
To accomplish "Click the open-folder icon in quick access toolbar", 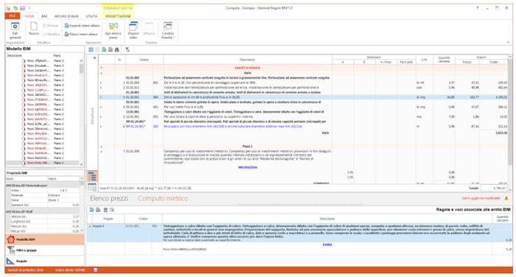I will coord(15,8).
